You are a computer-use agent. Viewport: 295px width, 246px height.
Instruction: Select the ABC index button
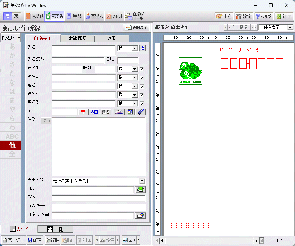11,136
